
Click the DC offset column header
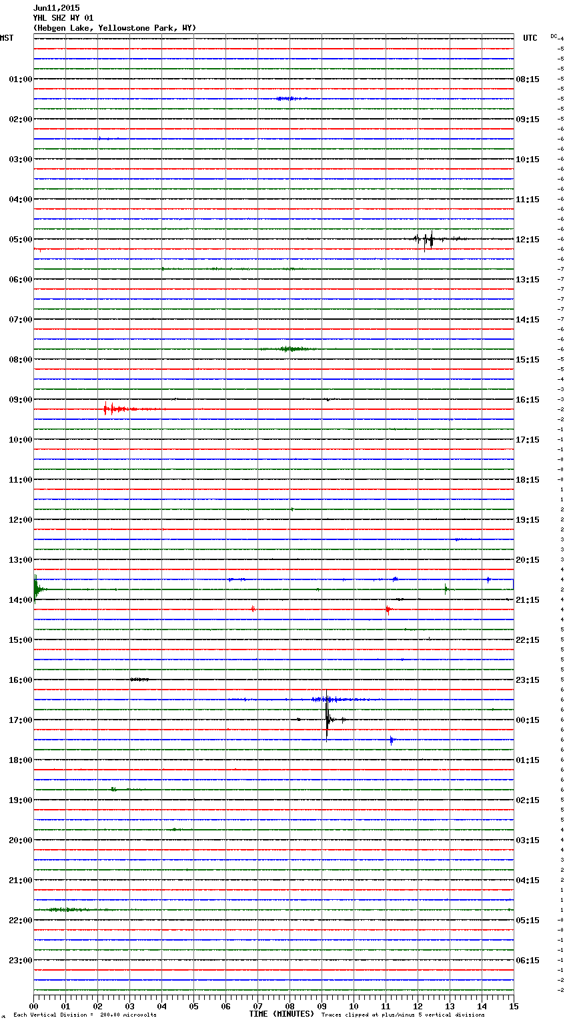click(554, 36)
